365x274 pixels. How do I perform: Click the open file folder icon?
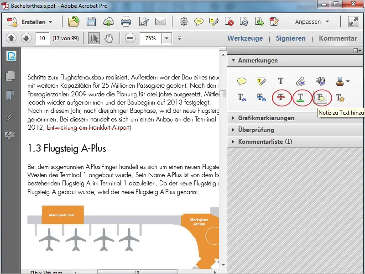point(74,21)
